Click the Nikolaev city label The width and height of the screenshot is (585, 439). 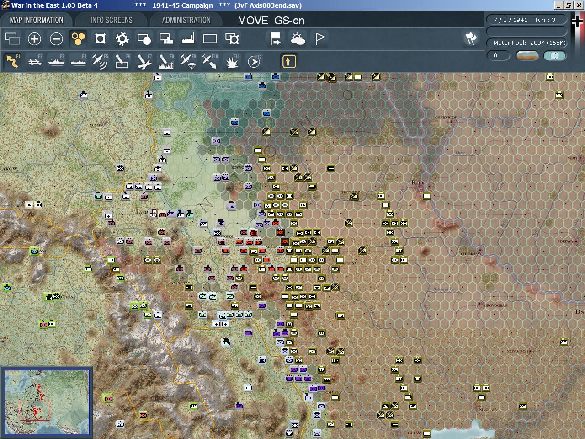point(488,410)
